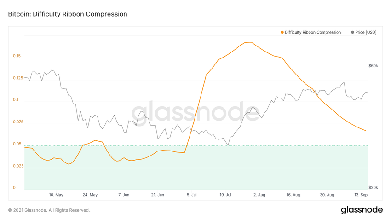Select the 13. Sep date label
This screenshot has height=220, width=391.
[x=361, y=195]
